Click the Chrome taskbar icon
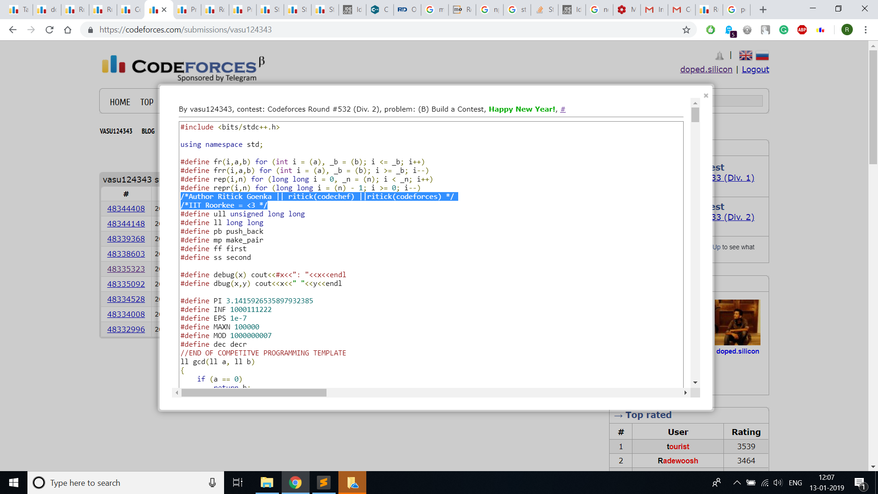The height and width of the screenshot is (494, 878). (x=295, y=483)
